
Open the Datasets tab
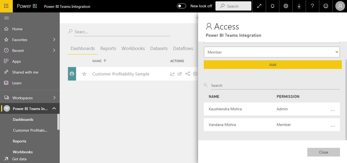[x=159, y=48]
